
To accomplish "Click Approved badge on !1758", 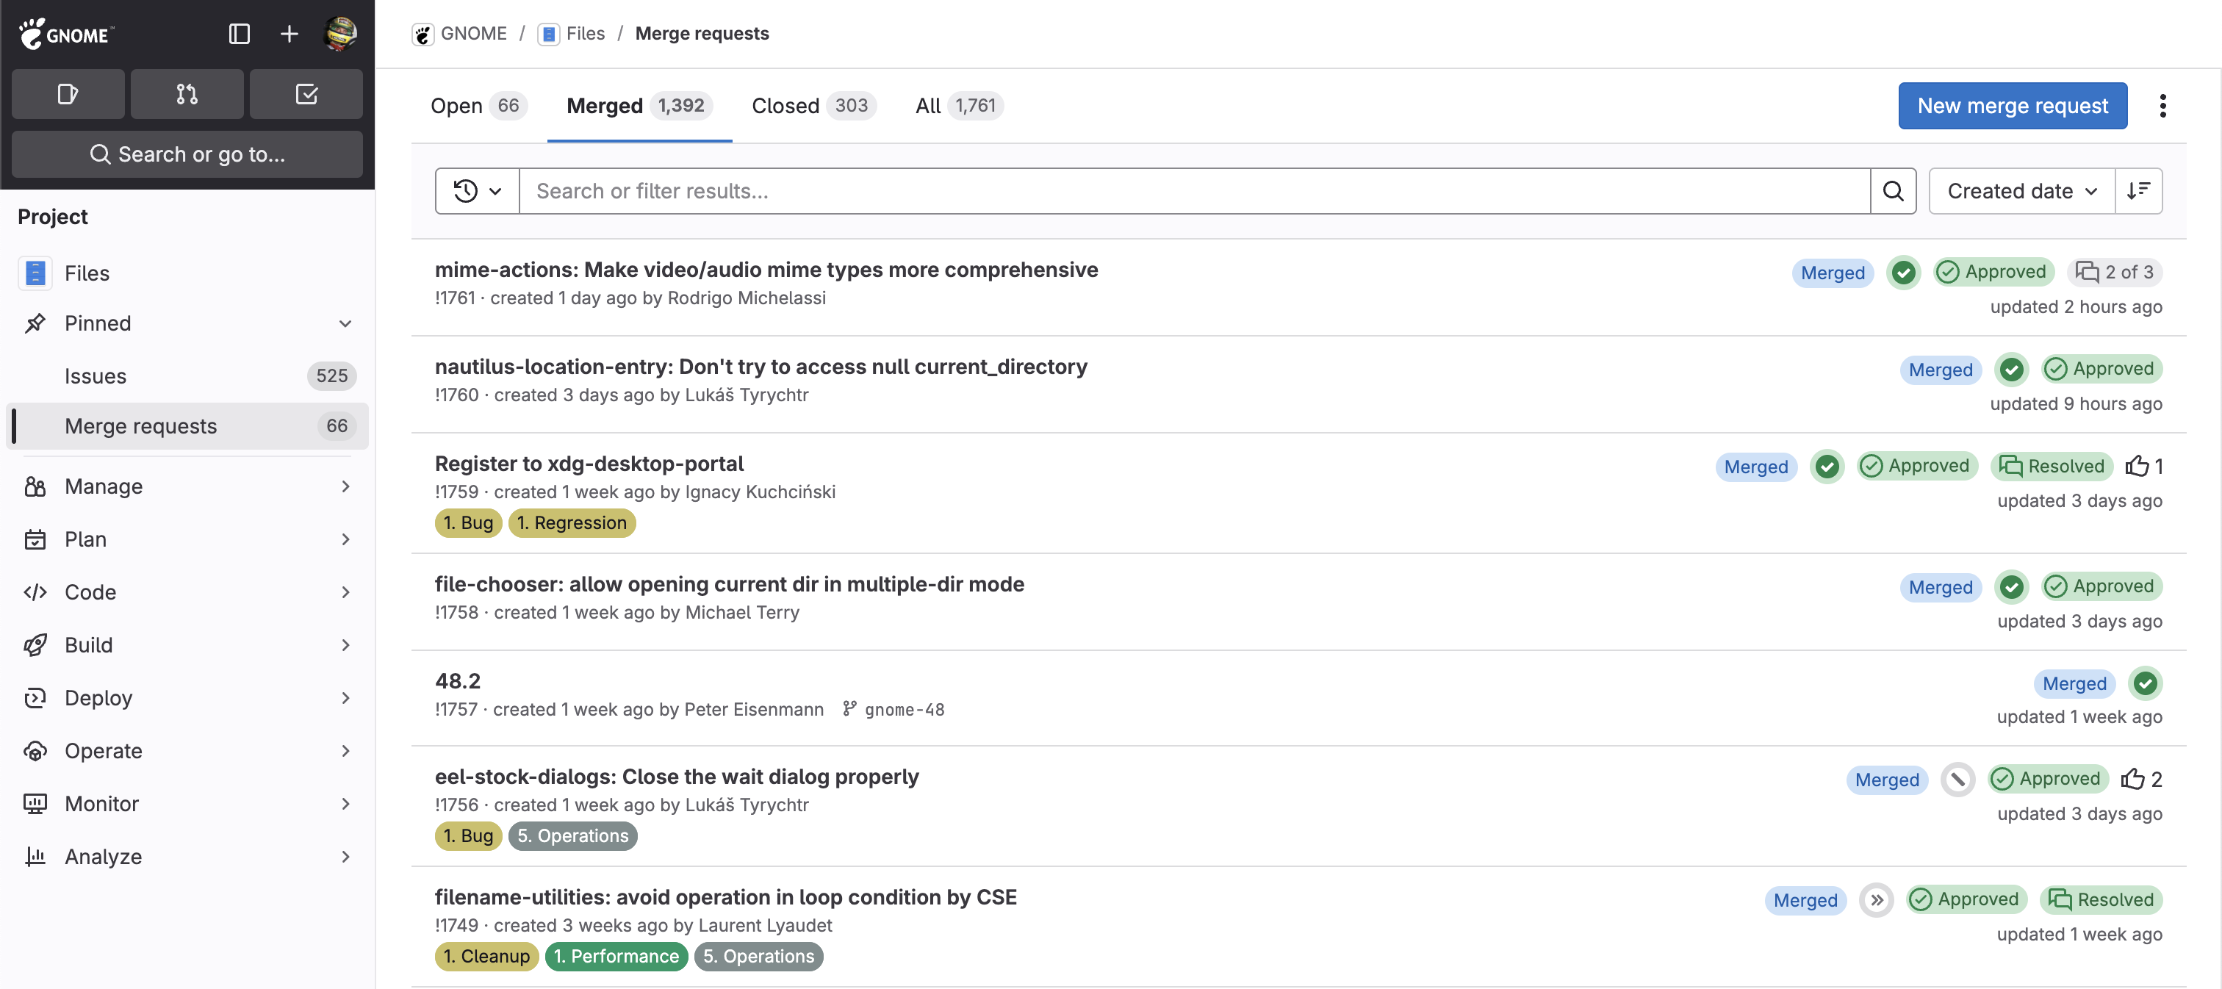I will click(x=2101, y=586).
